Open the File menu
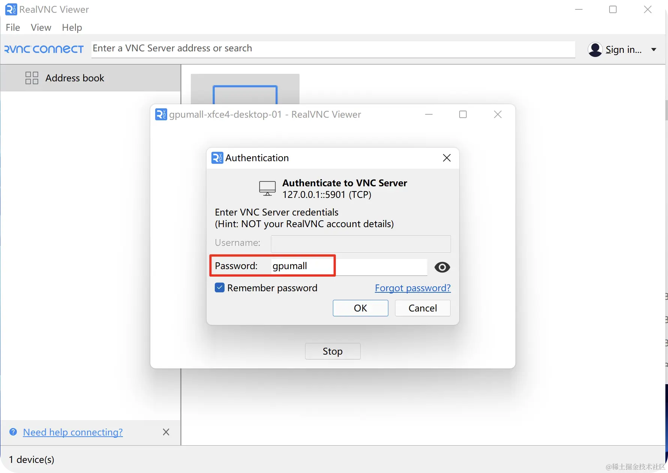The width and height of the screenshot is (668, 473). (13, 27)
